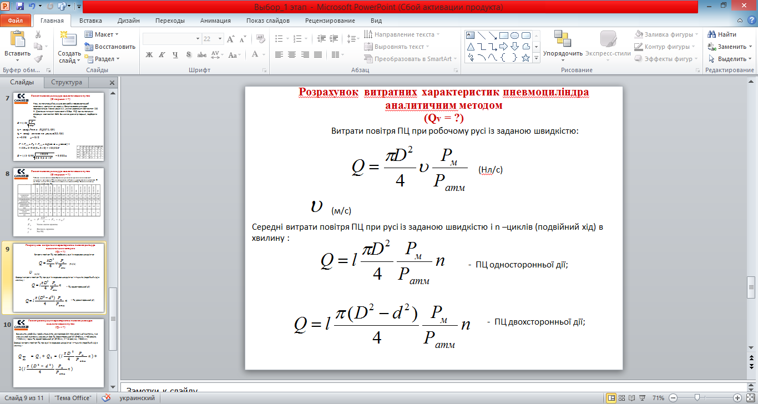Decrease the list indent level

(322, 39)
